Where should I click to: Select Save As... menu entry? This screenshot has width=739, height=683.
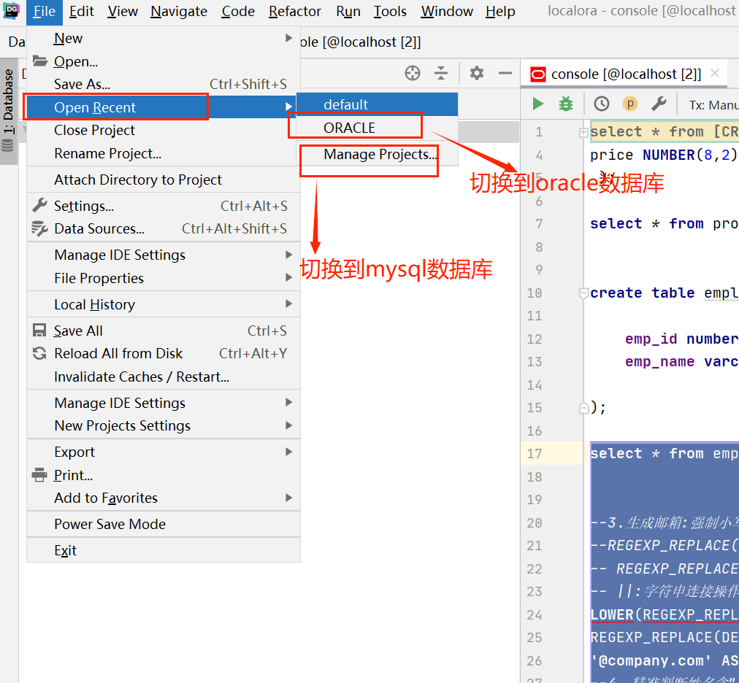163,85
